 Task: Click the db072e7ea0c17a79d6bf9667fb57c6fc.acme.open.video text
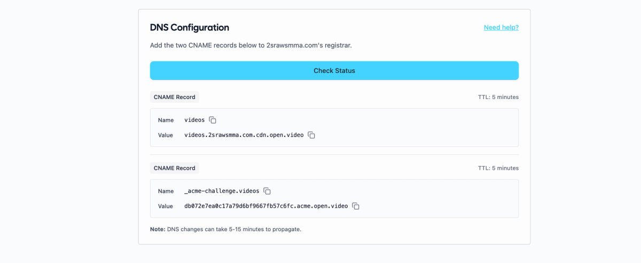(266, 206)
